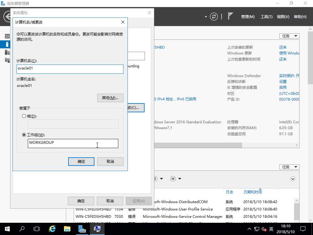Open the All Servers icon in the sidebar

pos(7,52)
